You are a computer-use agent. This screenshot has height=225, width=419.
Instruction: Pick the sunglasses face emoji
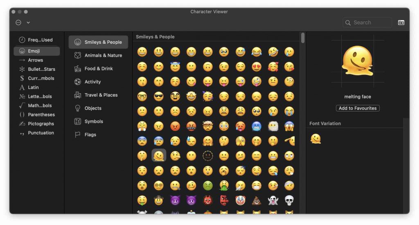click(x=158, y=97)
